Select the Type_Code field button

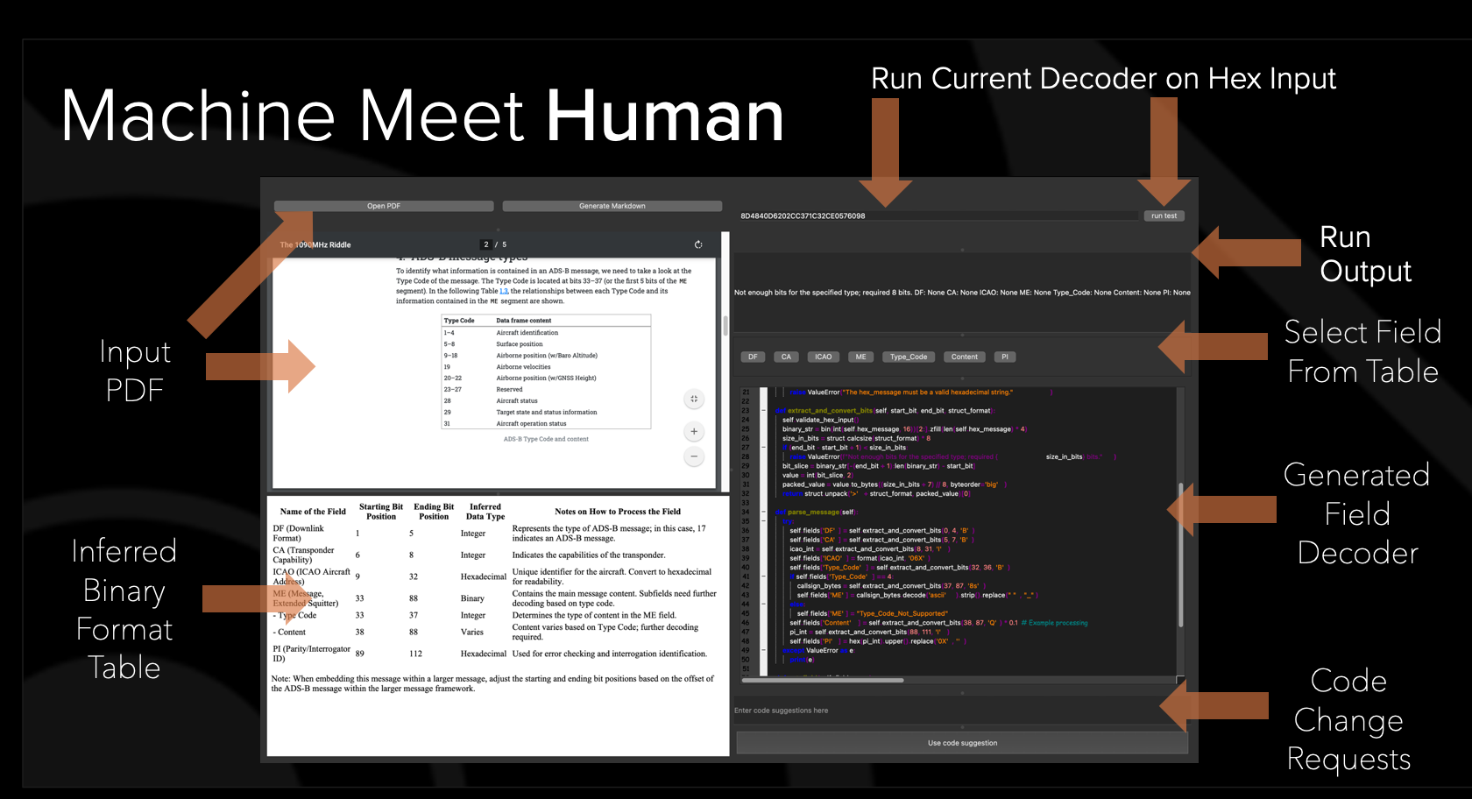(908, 357)
